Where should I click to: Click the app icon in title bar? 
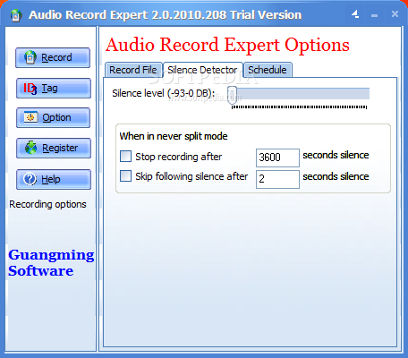(x=16, y=15)
